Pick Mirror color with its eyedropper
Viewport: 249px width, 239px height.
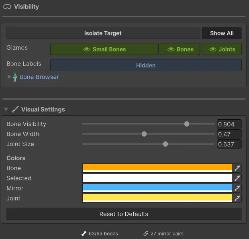[x=237, y=188]
